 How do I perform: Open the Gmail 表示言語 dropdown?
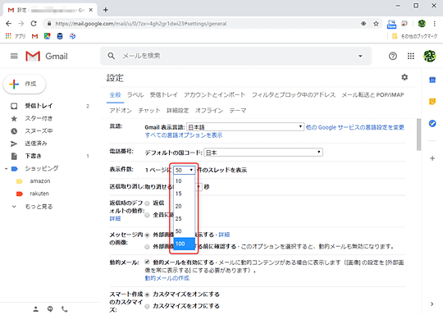(x=245, y=127)
